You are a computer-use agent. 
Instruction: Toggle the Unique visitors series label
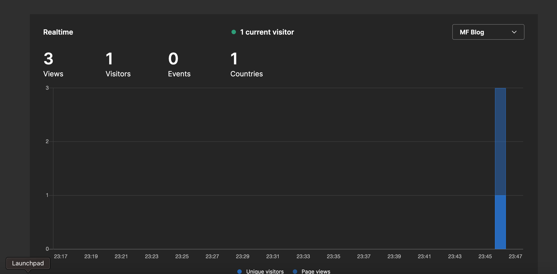tap(265, 271)
